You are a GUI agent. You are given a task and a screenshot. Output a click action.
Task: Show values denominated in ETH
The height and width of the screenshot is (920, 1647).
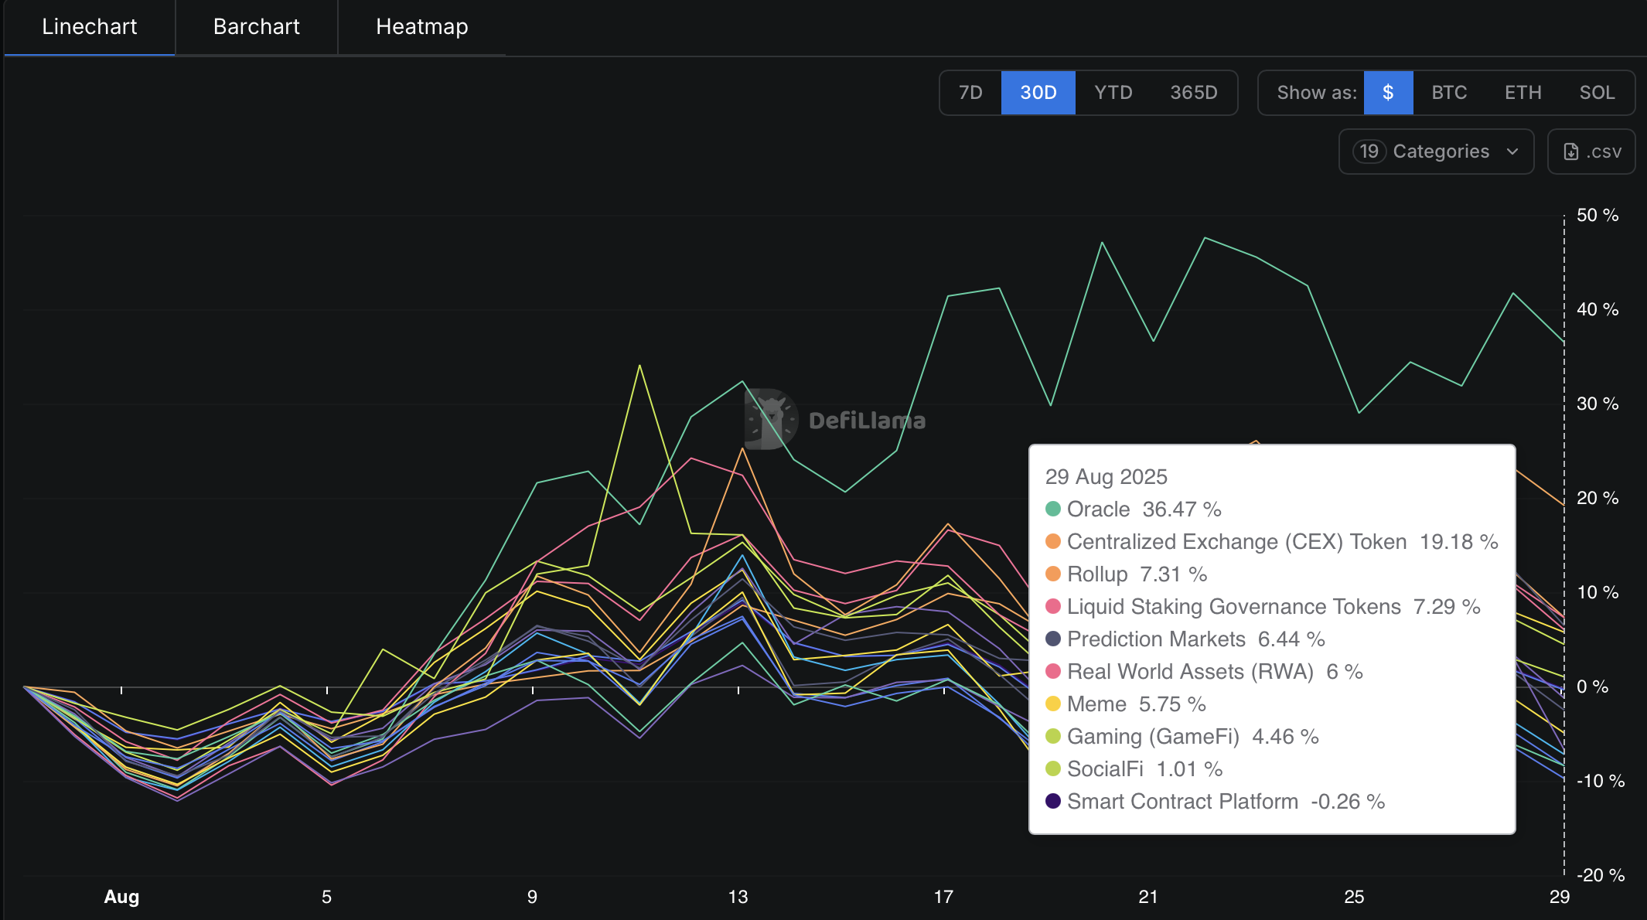point(1523,93)
